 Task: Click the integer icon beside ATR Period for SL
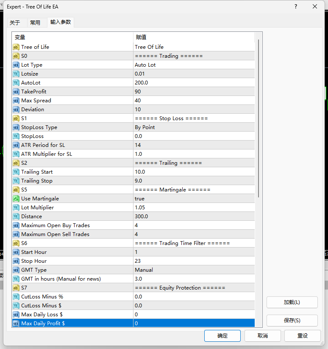coord(16,145)
